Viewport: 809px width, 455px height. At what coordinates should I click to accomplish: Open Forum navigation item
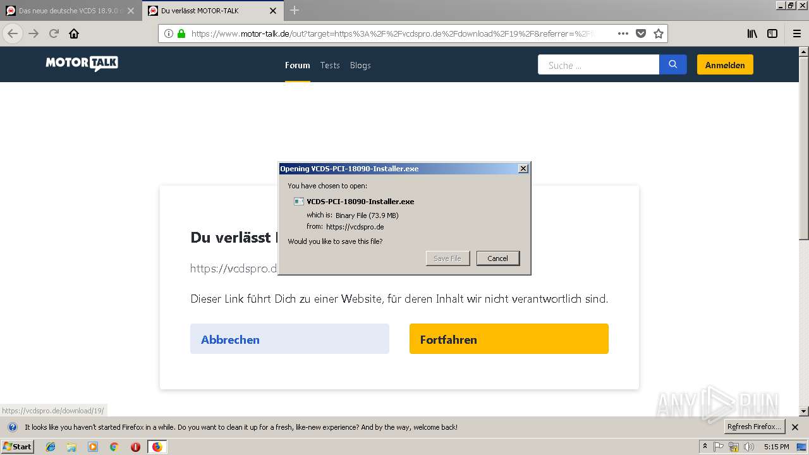coord(297,65)
